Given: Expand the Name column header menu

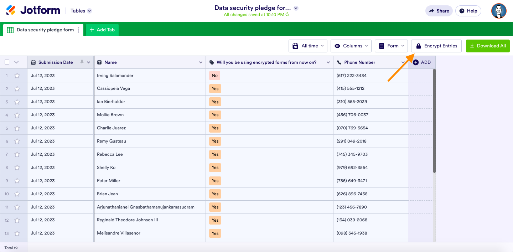Looking at the screenshot, I should coord(201,62).
